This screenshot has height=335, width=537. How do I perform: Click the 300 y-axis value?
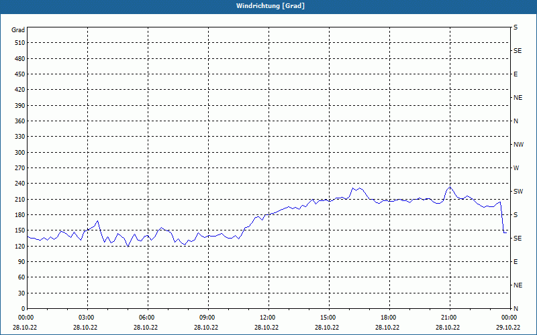click(20, 153)
